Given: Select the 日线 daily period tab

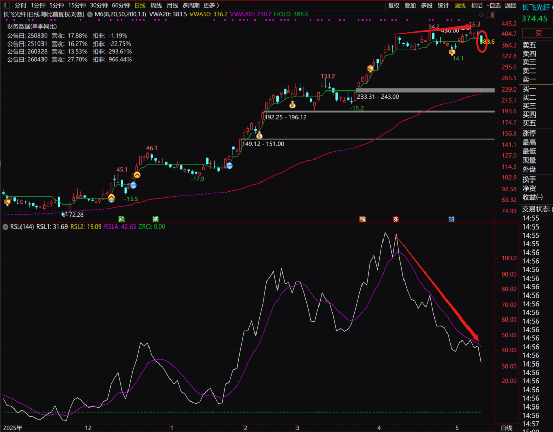Looking at the screenshot, I should pos(140,5).
